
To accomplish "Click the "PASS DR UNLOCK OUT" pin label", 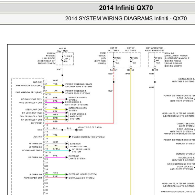I will click(x=30, y=102).
